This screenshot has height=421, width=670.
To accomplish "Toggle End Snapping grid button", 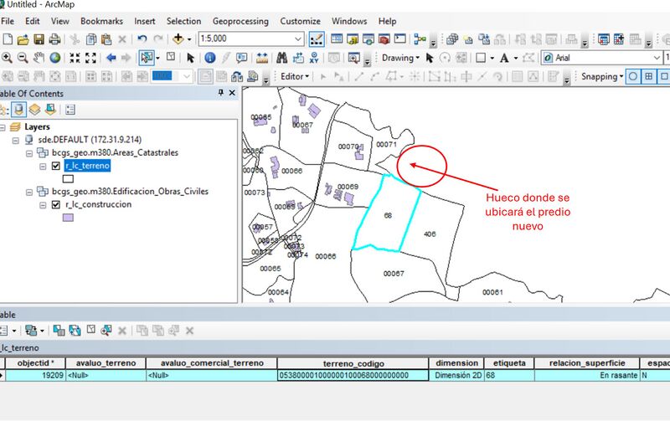I will point(648,76).
